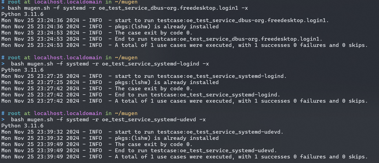Click 'The case exit by code 0' at 23:24:53
Screen dimensions: 379x163
click(153, 33)
